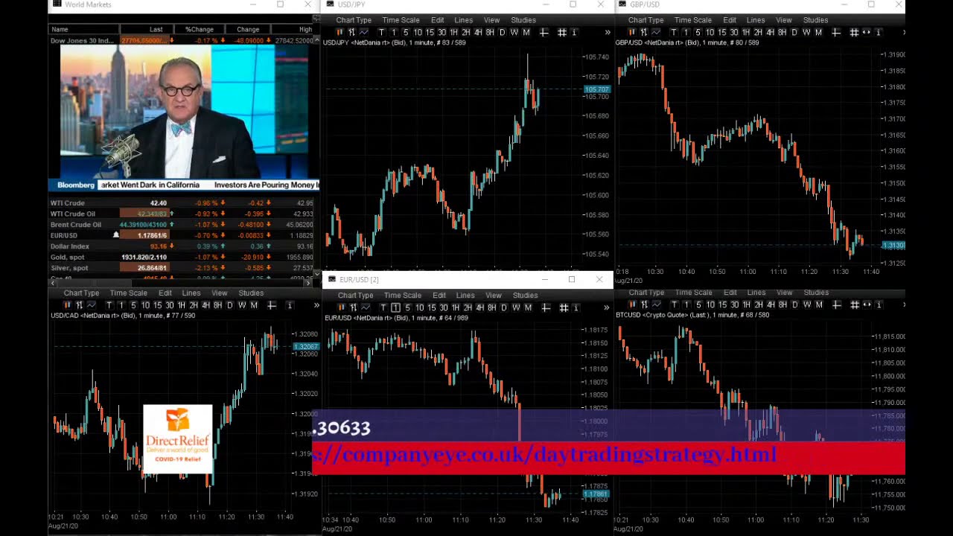This screenshot has width=953, height=536.
Task: Click World Markets horizontal scrollbar thumb
Action: tap(94, 283)
